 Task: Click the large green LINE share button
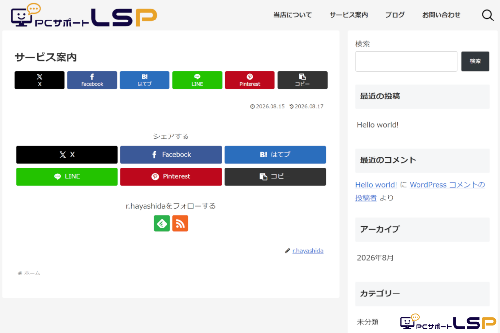[67, 176]
